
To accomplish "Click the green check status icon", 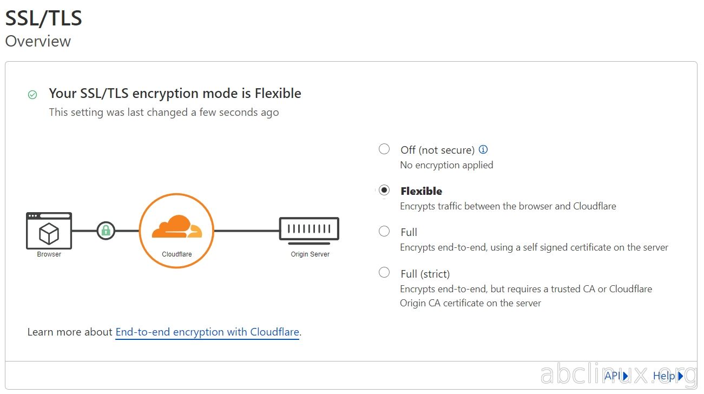I will (x=32, y=95).
